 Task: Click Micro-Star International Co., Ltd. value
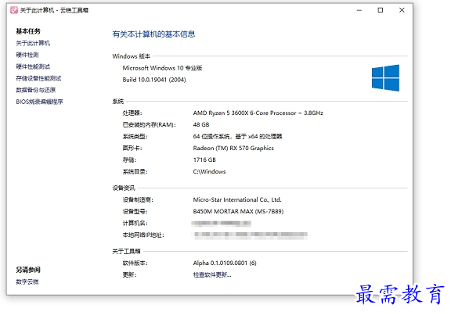coord(237,199)
